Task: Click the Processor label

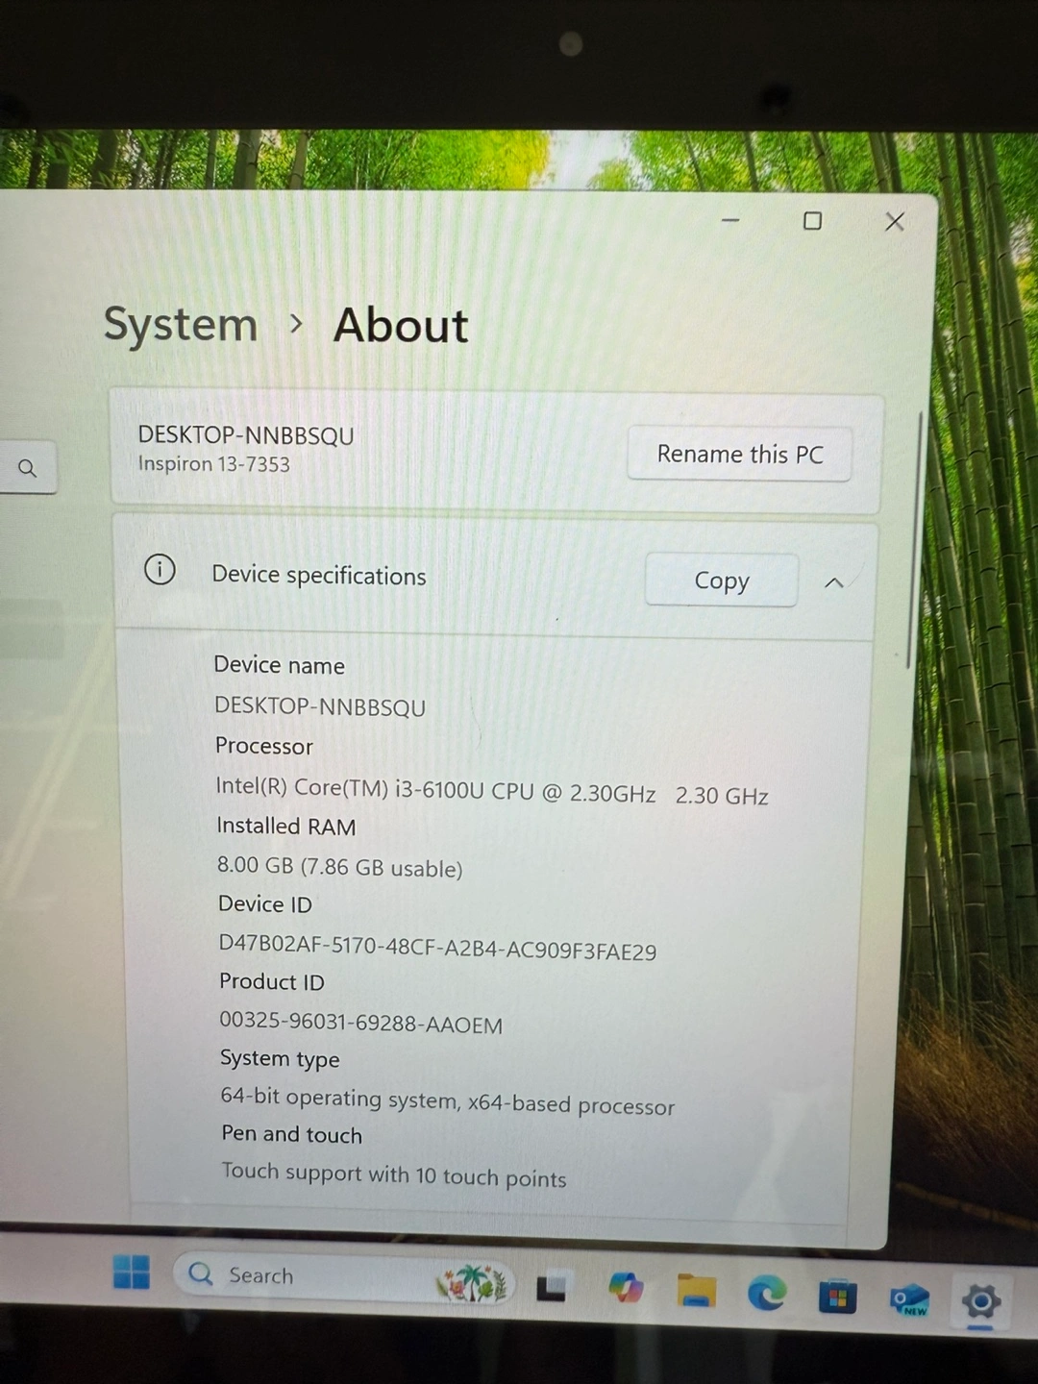Action: coord(264,746)
